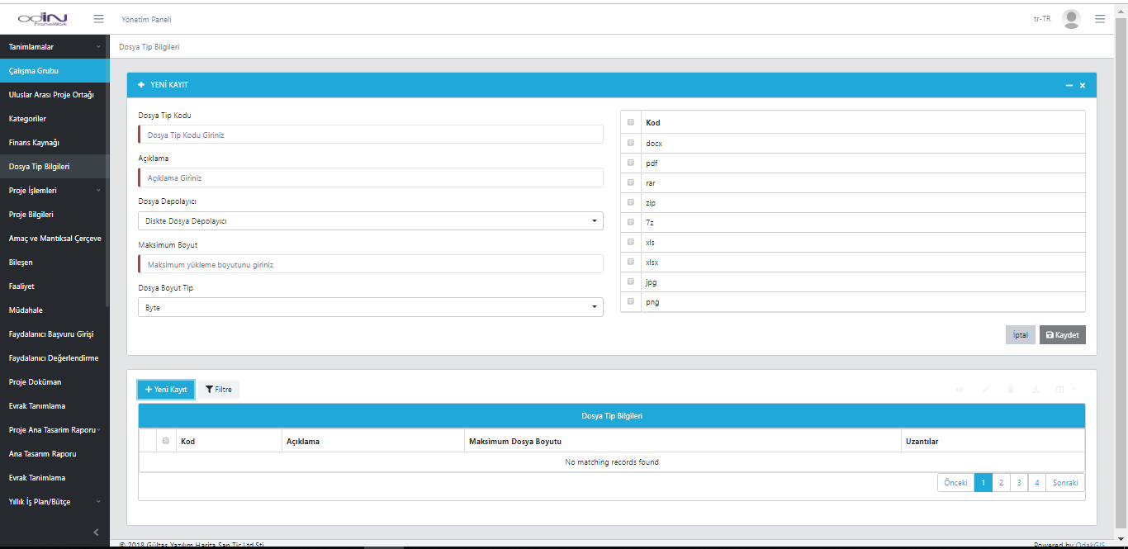Image resolution: width=1128 pixels, height=549 pixels.
Task: Collapse sidebar using the bottom chevron arrow
Action: click(96, 532)
